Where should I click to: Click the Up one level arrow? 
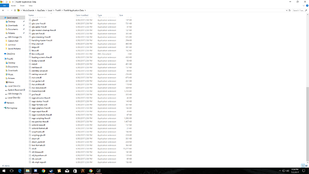15,10
